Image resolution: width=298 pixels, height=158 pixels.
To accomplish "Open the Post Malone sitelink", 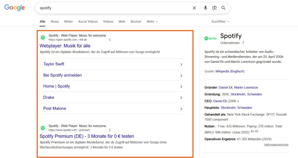I will [54, 108].
